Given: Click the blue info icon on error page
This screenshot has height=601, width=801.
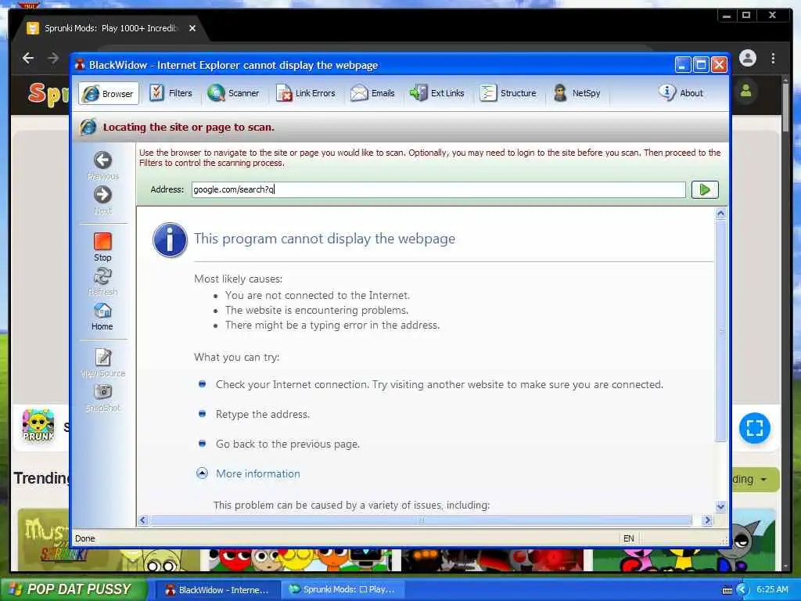Looking at the screenshot, I should coord(170,239).
